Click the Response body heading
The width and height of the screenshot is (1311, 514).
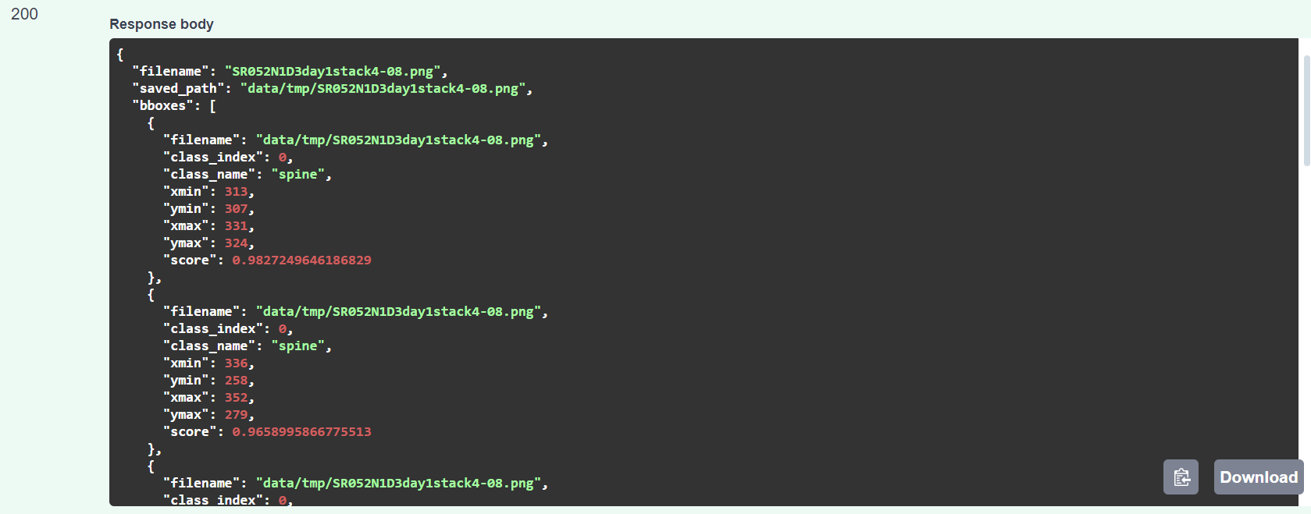[x=161, y=24]
